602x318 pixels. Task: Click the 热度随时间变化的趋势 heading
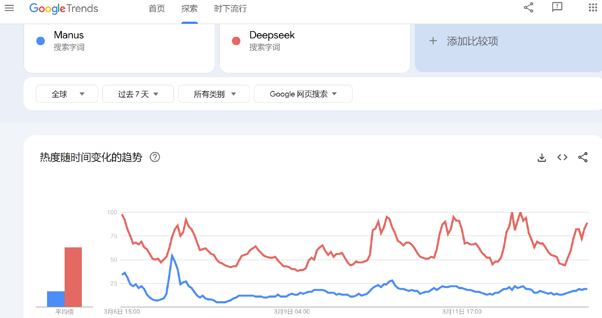point(91,157)
